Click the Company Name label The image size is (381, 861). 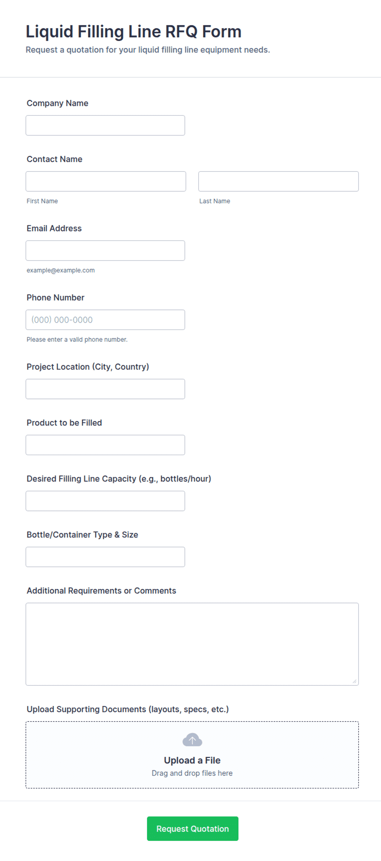point(57,103)
